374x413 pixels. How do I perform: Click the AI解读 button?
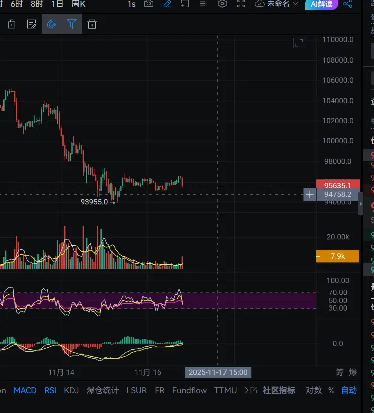(321, 4)
